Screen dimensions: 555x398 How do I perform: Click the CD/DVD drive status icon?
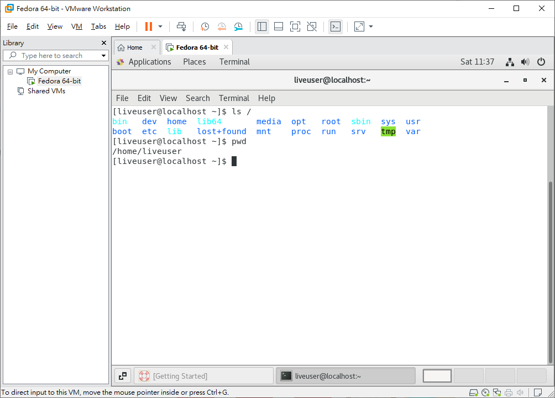click(485, 392)
